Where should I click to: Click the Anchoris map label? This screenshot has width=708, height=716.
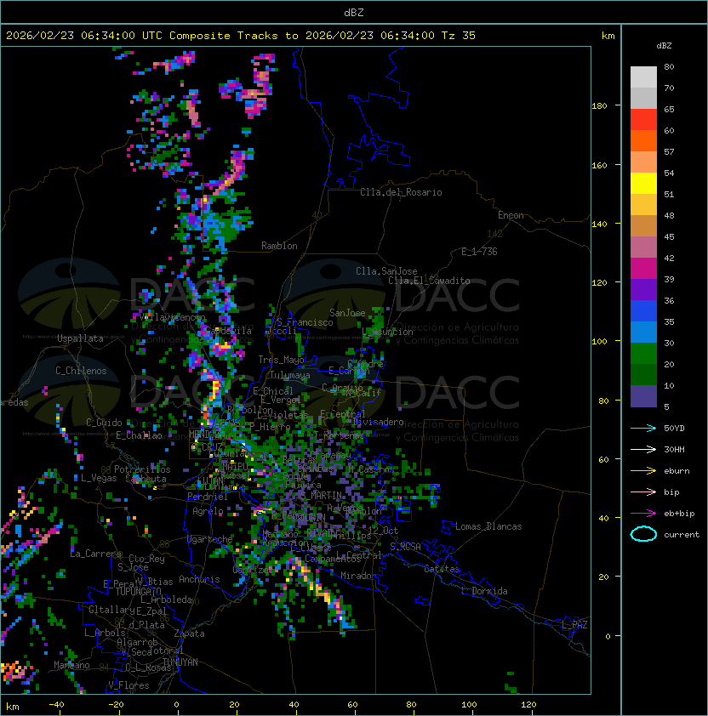(x=199, y=579)
